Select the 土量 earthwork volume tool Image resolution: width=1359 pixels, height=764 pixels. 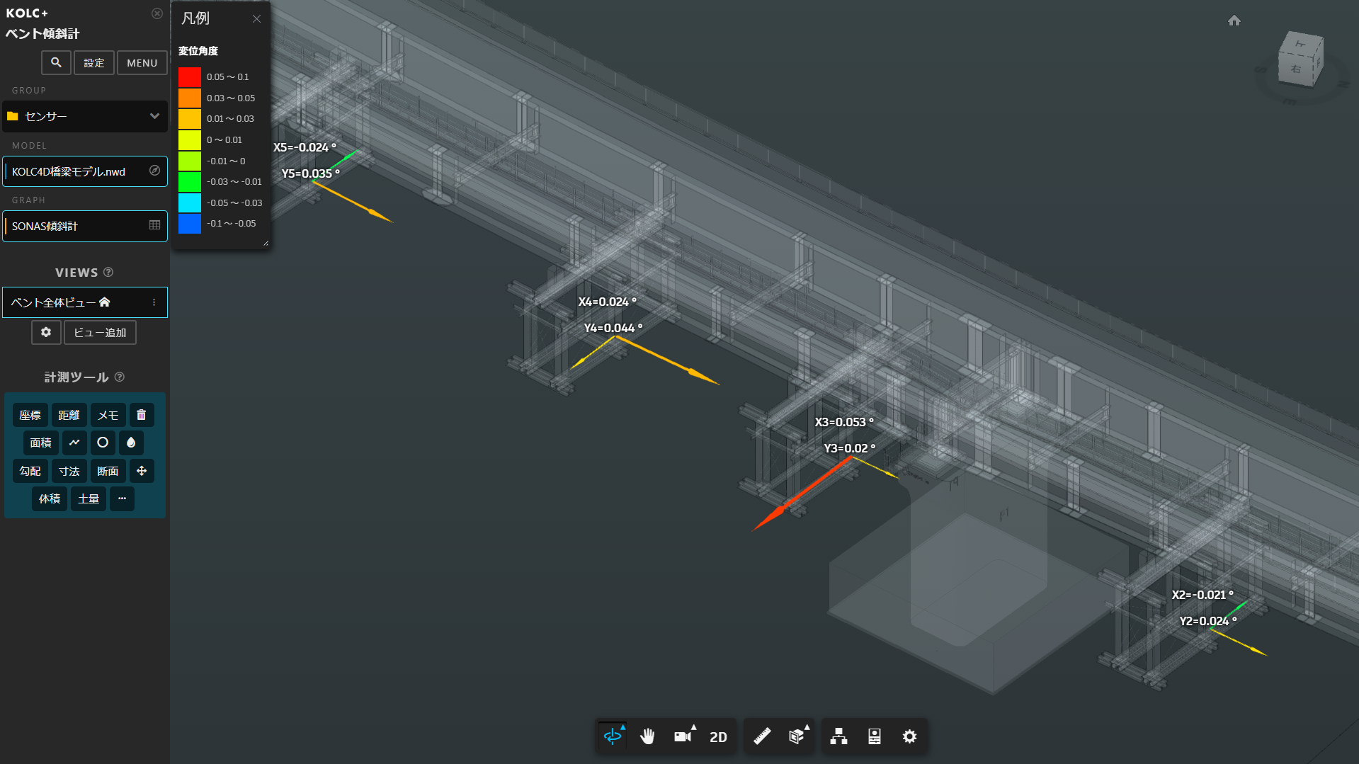coord(89,498)
